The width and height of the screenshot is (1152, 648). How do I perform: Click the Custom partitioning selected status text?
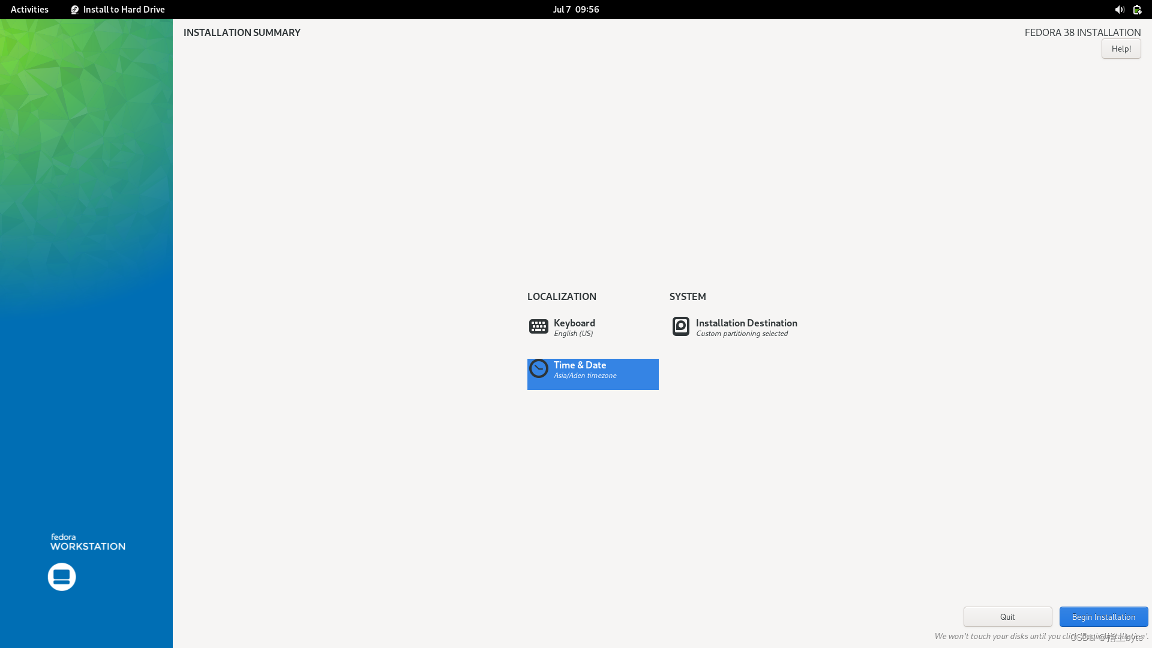click(x=742, y=334)
